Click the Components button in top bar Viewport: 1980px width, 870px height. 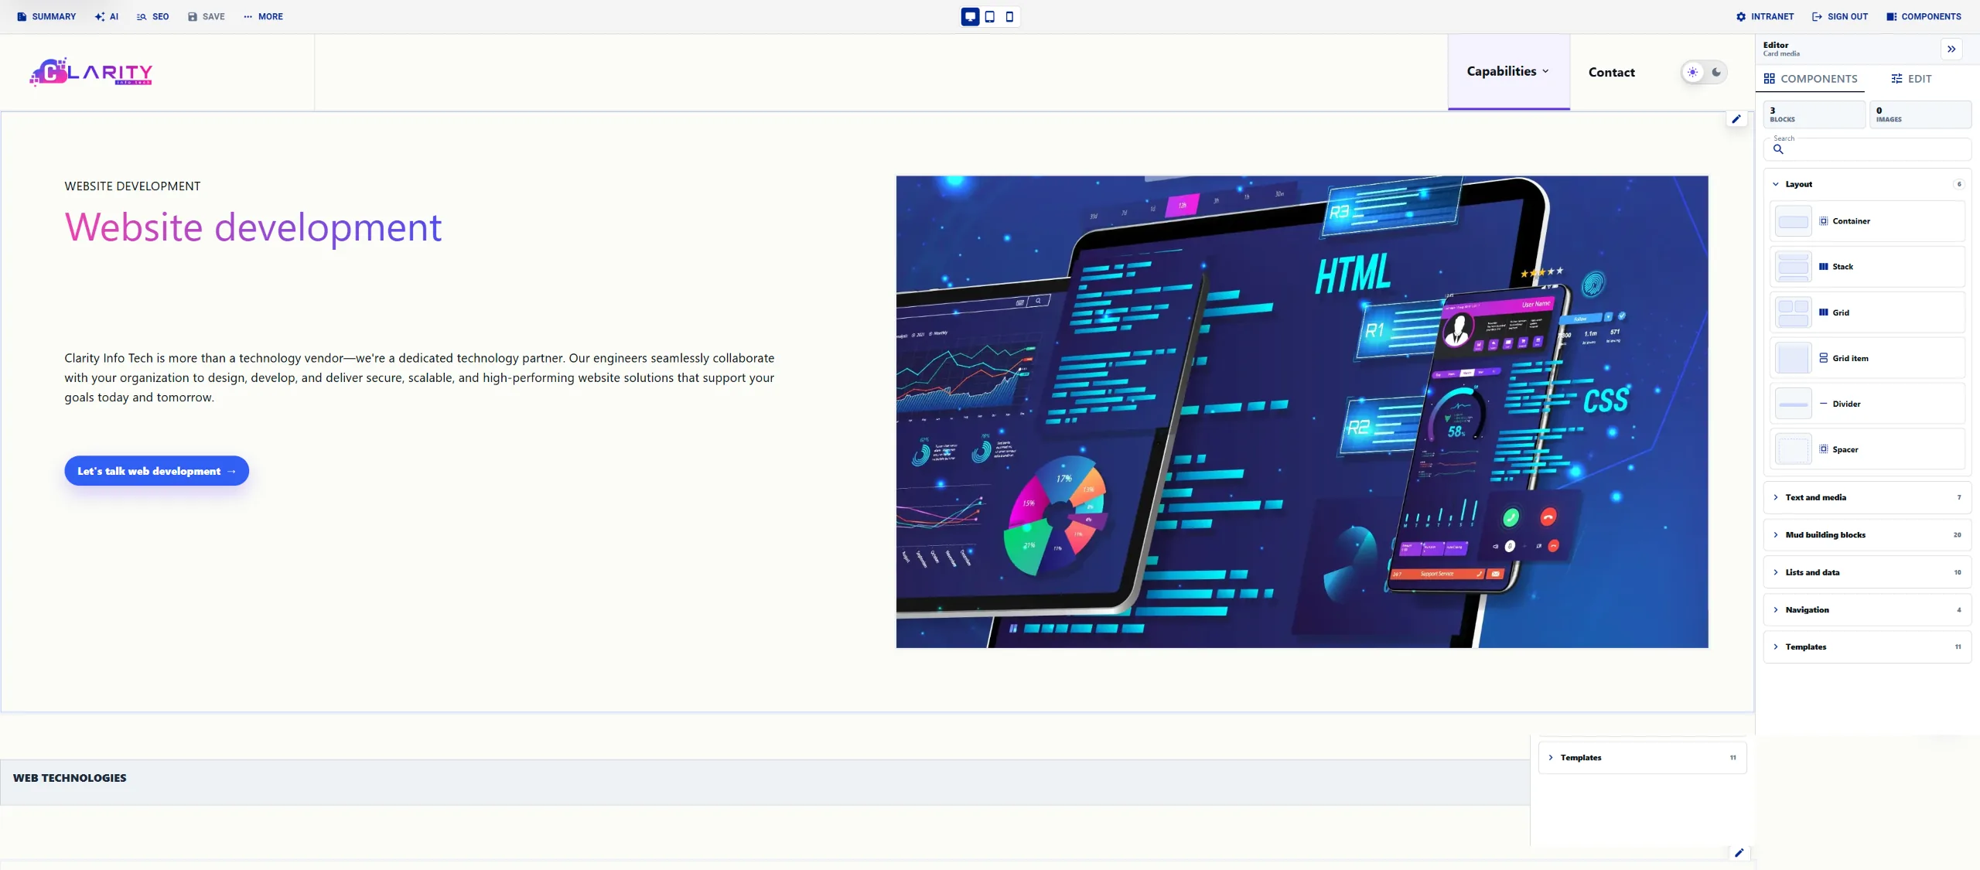point(1924,16)
